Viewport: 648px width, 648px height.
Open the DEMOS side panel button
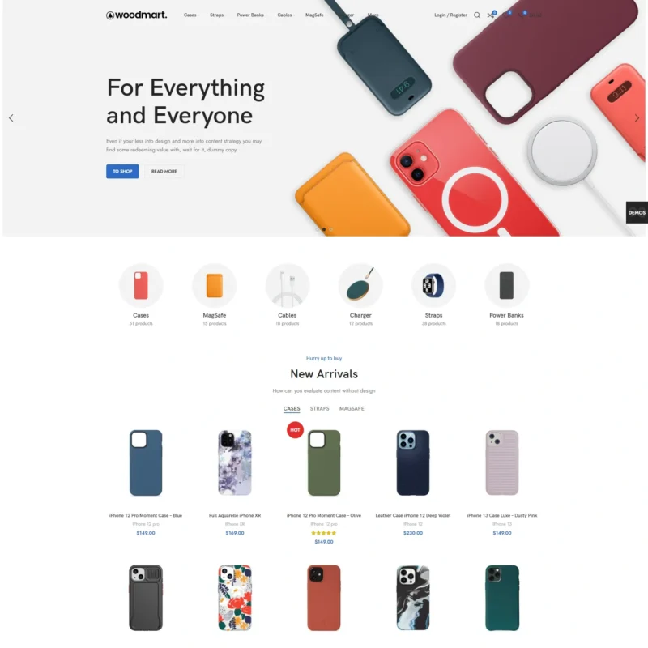pos(637,212)
